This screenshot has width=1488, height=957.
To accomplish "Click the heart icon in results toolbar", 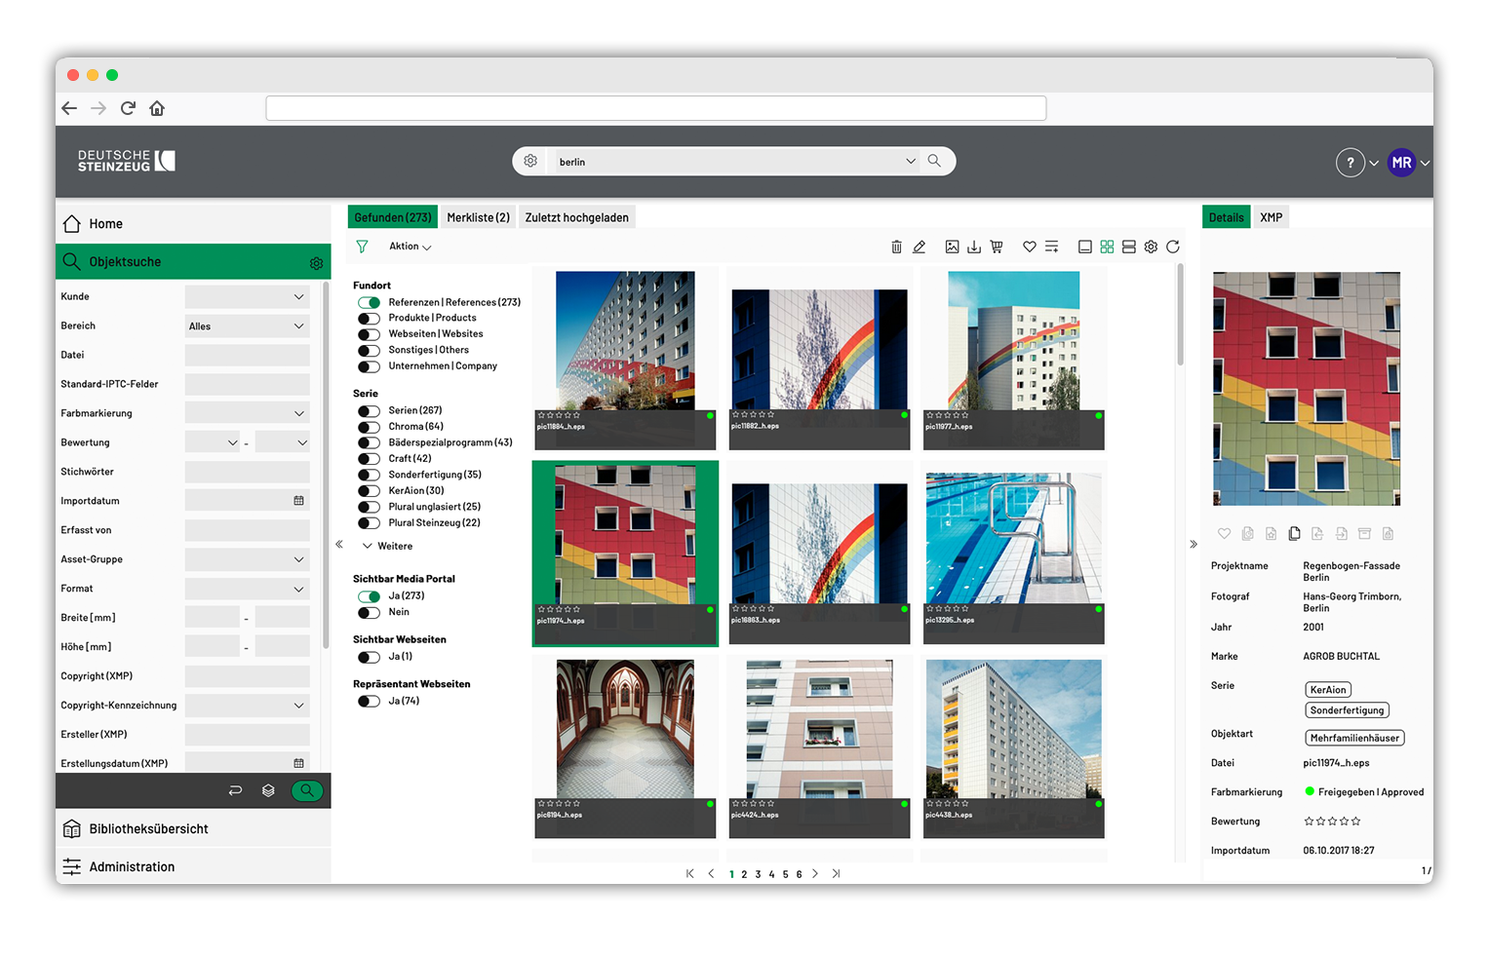I will pos(1029,247).
